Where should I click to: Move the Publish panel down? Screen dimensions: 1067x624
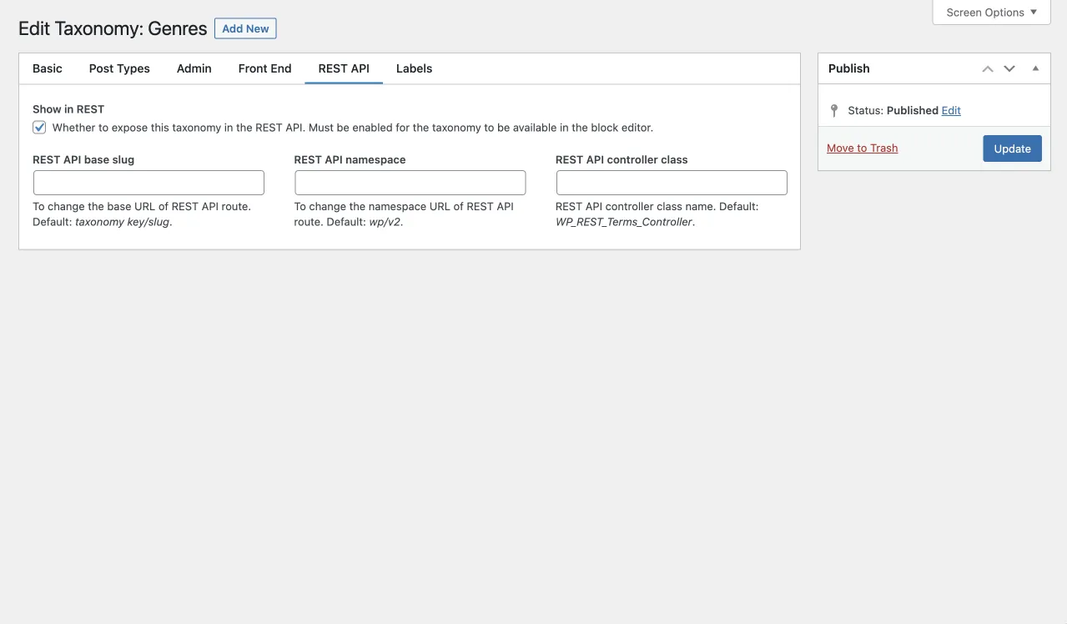[1009, 68]
